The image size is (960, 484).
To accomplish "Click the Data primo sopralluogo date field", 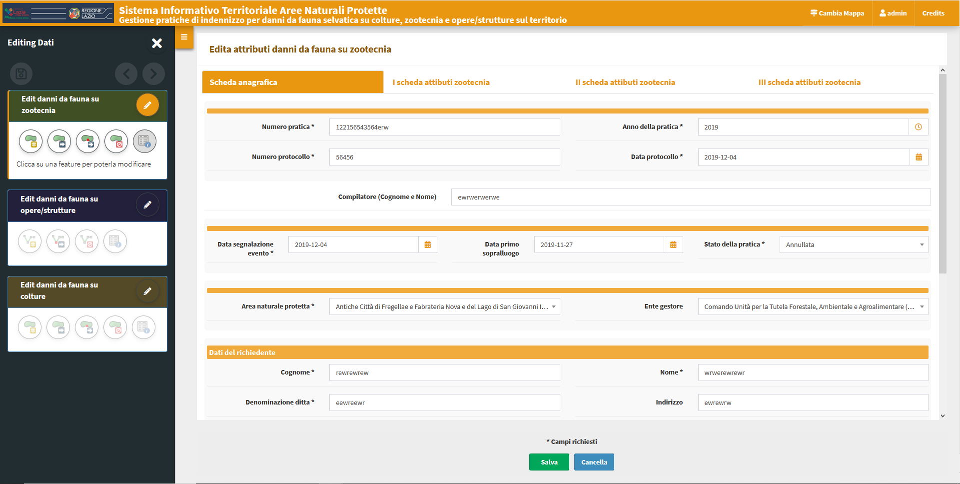I will pyautogui.click(x=599, y=244).
